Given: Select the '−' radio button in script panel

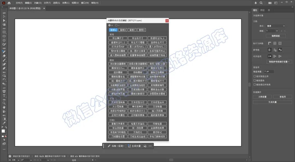Looking at the screenshot, I should [116, 25].
